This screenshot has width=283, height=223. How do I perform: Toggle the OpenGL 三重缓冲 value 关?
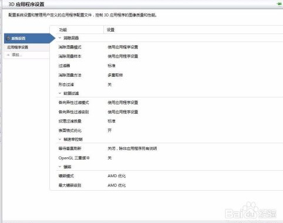click(110, 158)
